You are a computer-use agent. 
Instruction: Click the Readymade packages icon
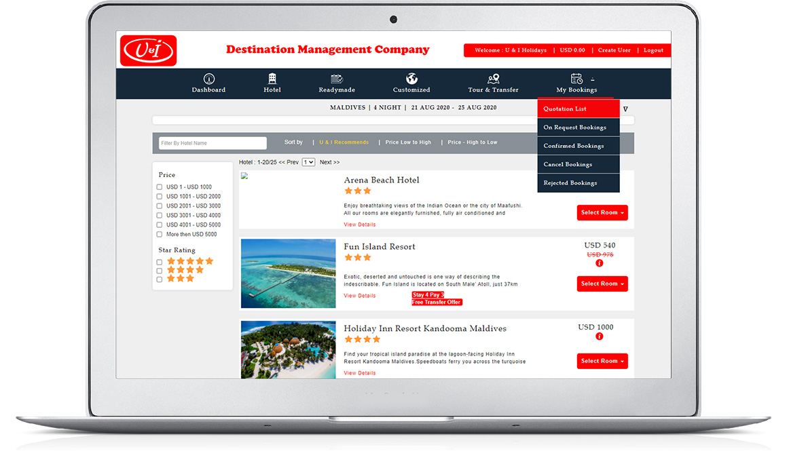tap(337, 79)
